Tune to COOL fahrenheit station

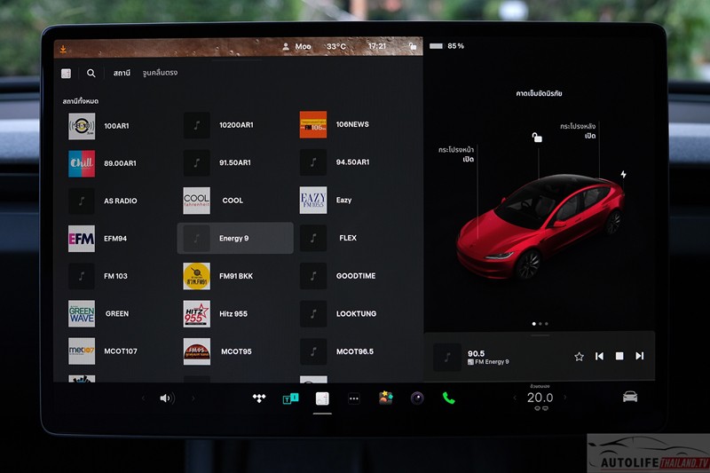pyautogui.click(x=235, y=201)
